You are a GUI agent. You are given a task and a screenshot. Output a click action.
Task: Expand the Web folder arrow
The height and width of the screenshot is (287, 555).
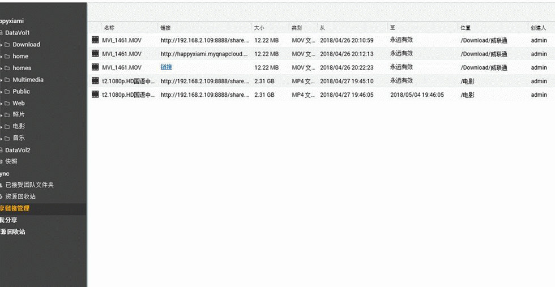click(x=2, y=104)
